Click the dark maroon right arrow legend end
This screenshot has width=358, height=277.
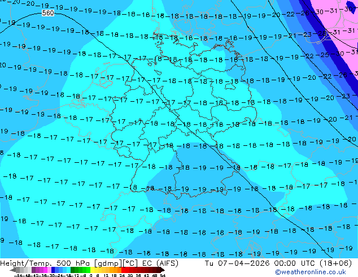click(x=163, y=270)
